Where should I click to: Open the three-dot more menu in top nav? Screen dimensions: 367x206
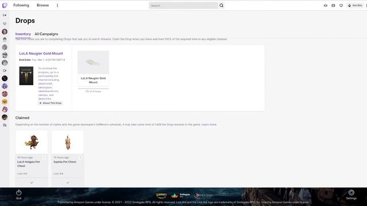point(57,5)
